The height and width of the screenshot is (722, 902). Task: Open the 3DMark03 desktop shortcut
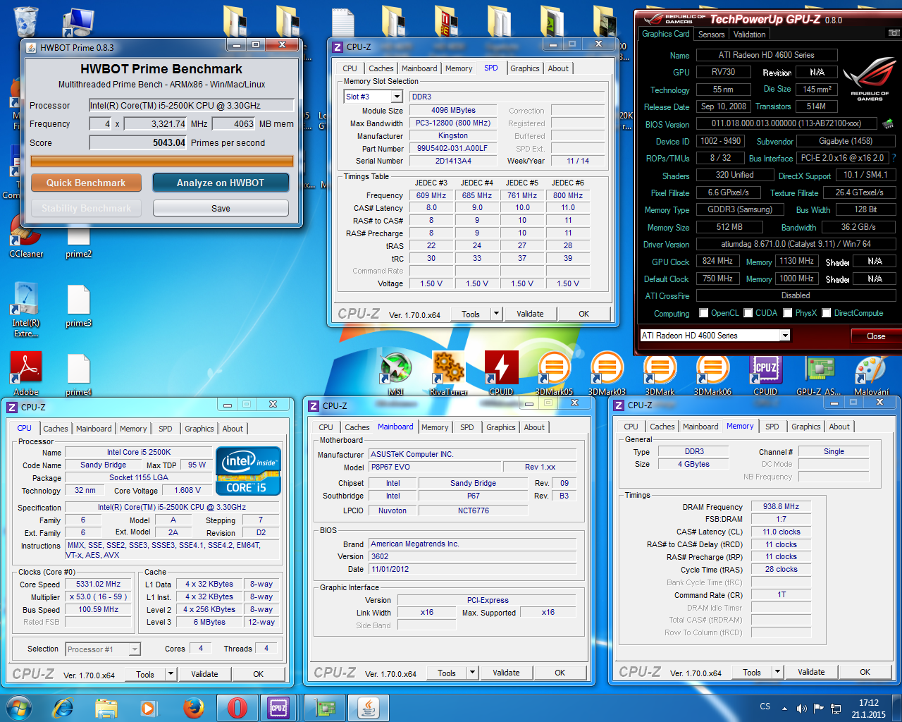pyautogui.click(x=607, y=374)
